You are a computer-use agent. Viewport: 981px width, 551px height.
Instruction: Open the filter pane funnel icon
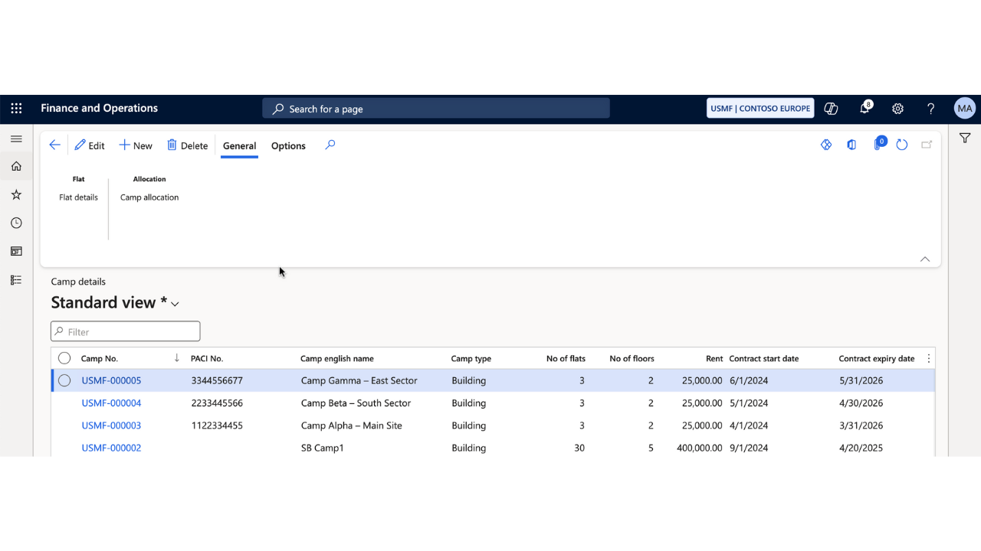tap(965, 139)
